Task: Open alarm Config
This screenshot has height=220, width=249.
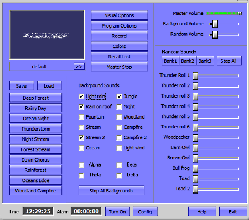Action: click(145, 212)
